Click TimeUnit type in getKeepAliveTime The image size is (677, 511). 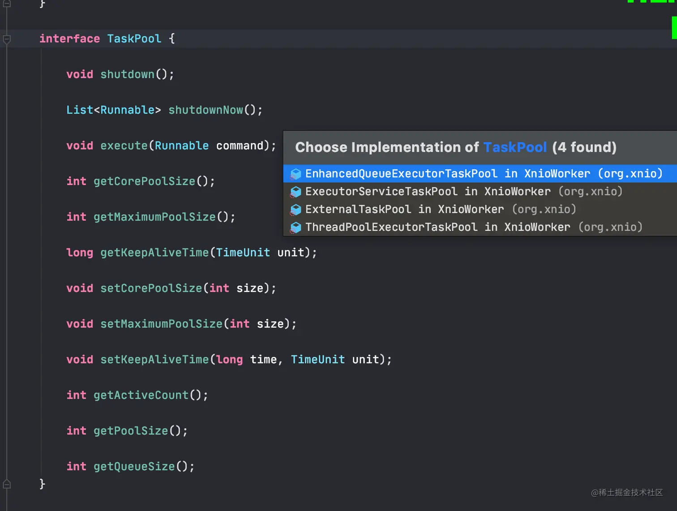243,253
